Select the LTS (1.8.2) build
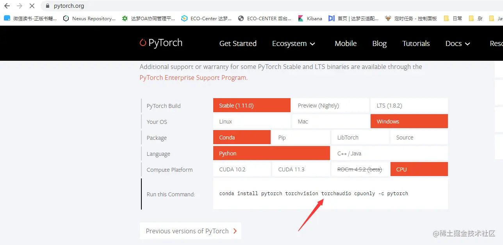The width and height of the screenshot is (503, 245). click(x=409, y=105)
